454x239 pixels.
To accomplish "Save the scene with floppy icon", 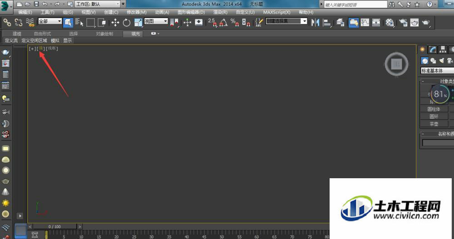I will point(36,4).
